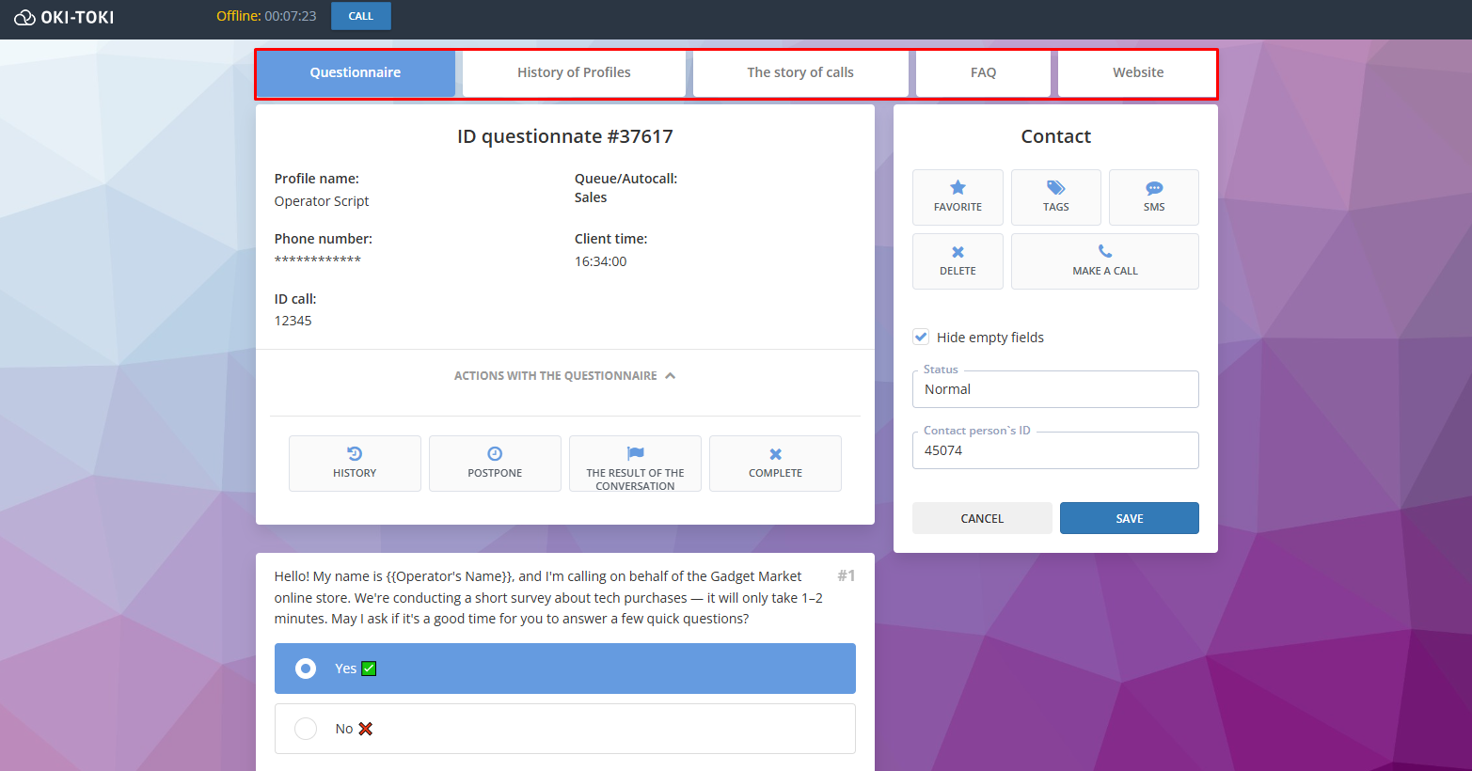Click the Favorite star icon

pyautogui.click(x=958, y=188)
